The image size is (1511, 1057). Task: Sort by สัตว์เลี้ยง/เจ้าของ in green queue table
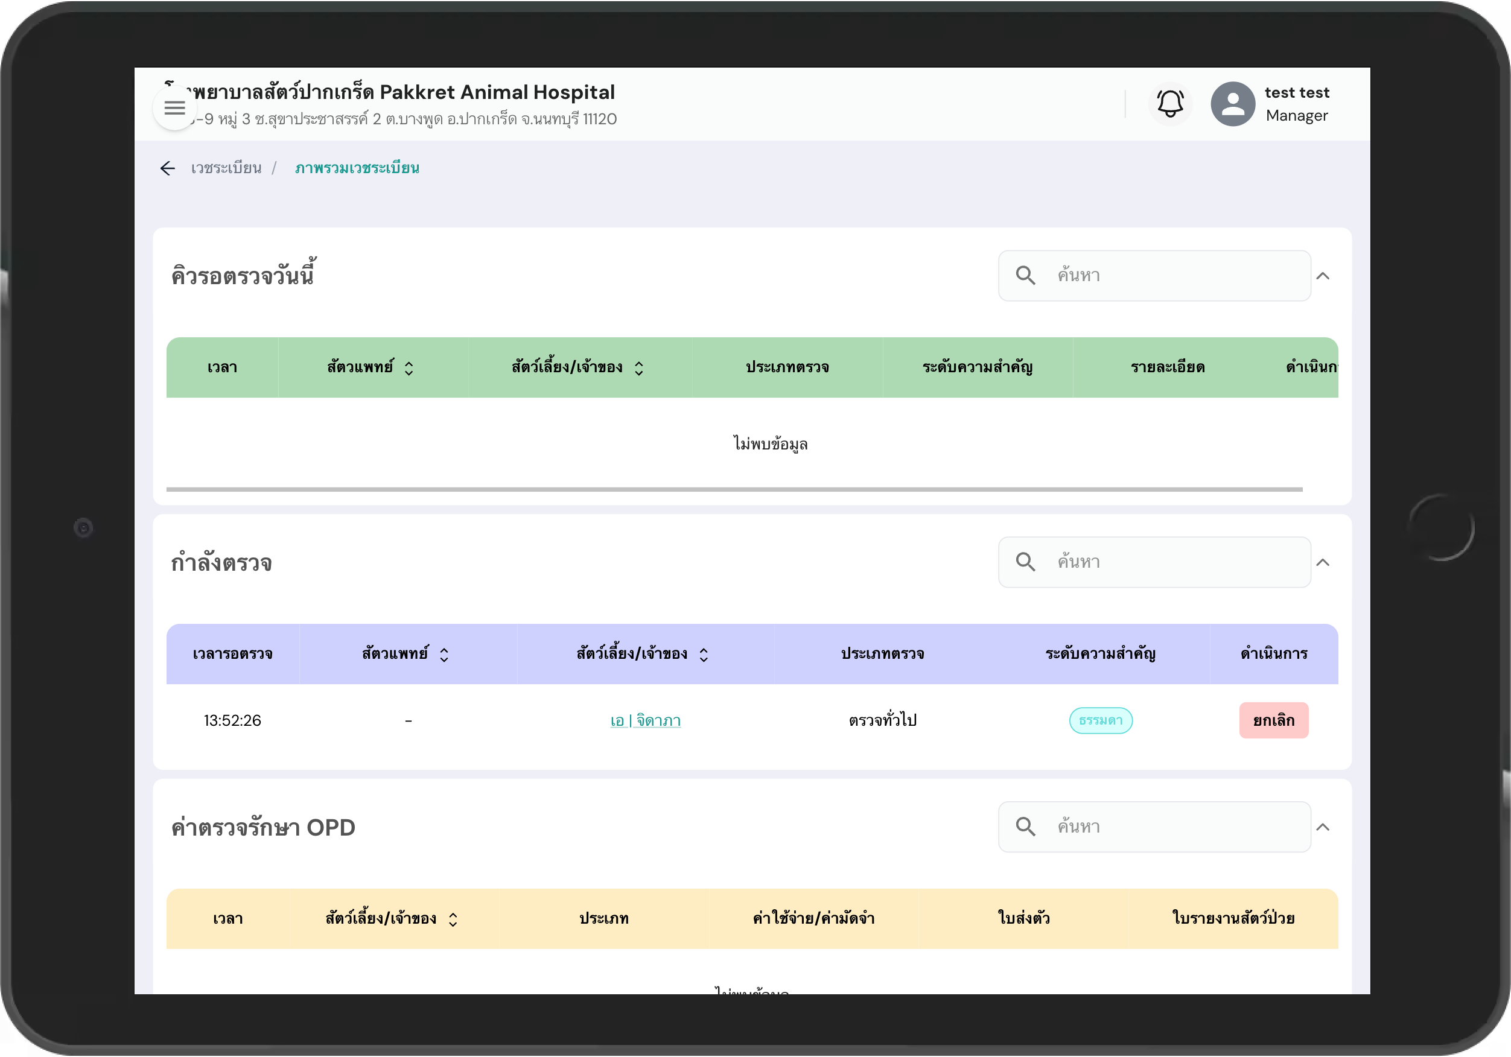click(x=639, y=368)
